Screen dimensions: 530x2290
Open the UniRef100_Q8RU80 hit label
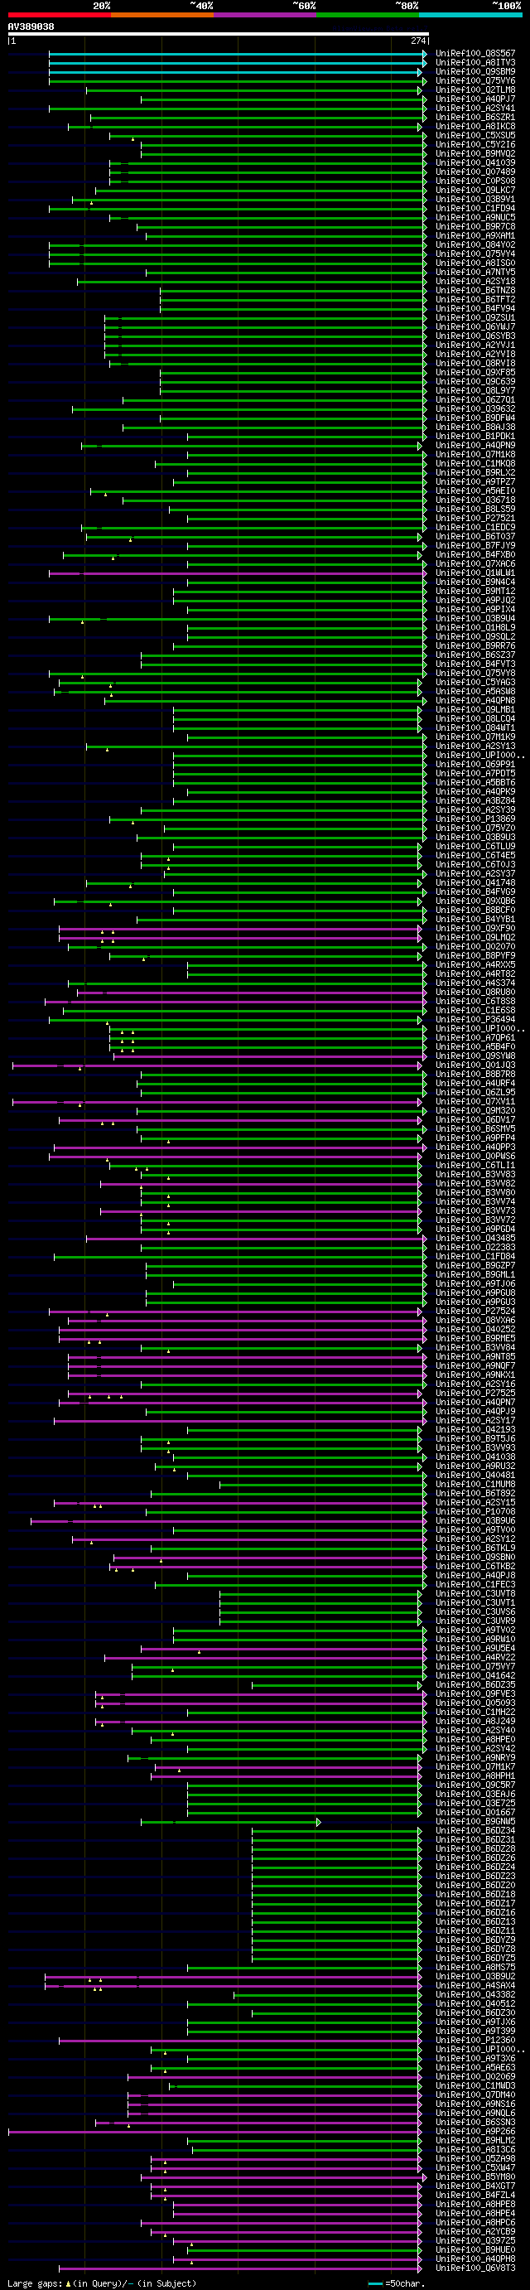coord(475,993)
